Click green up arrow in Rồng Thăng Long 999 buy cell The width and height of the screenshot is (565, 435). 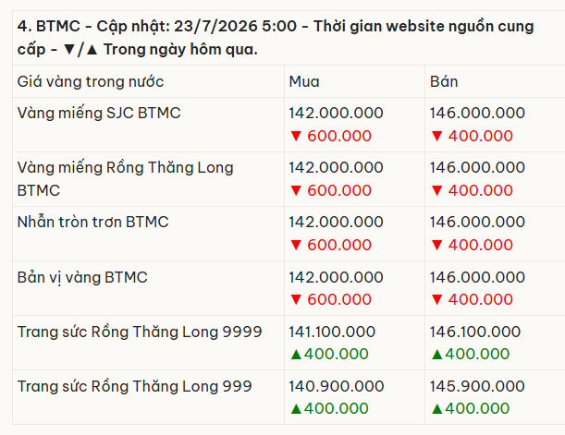pyautogui.click(x=296, y=409)
